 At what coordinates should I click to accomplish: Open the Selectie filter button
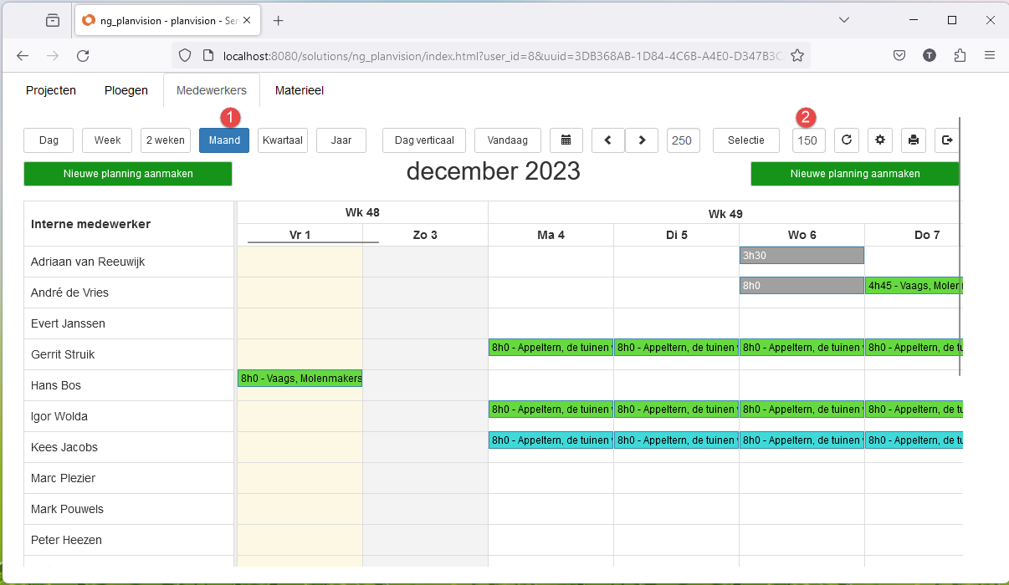746,140
